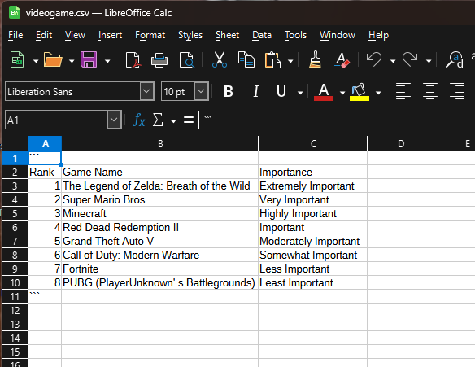The image size is (475, 367).
Task: Click the formula input line
Action: click(337, 120)
